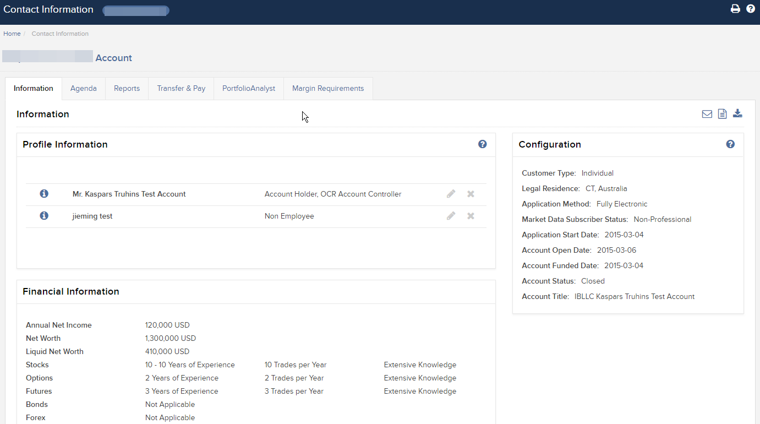Click the download icon in Information section
760x424 pixels.
click(738, 113)
